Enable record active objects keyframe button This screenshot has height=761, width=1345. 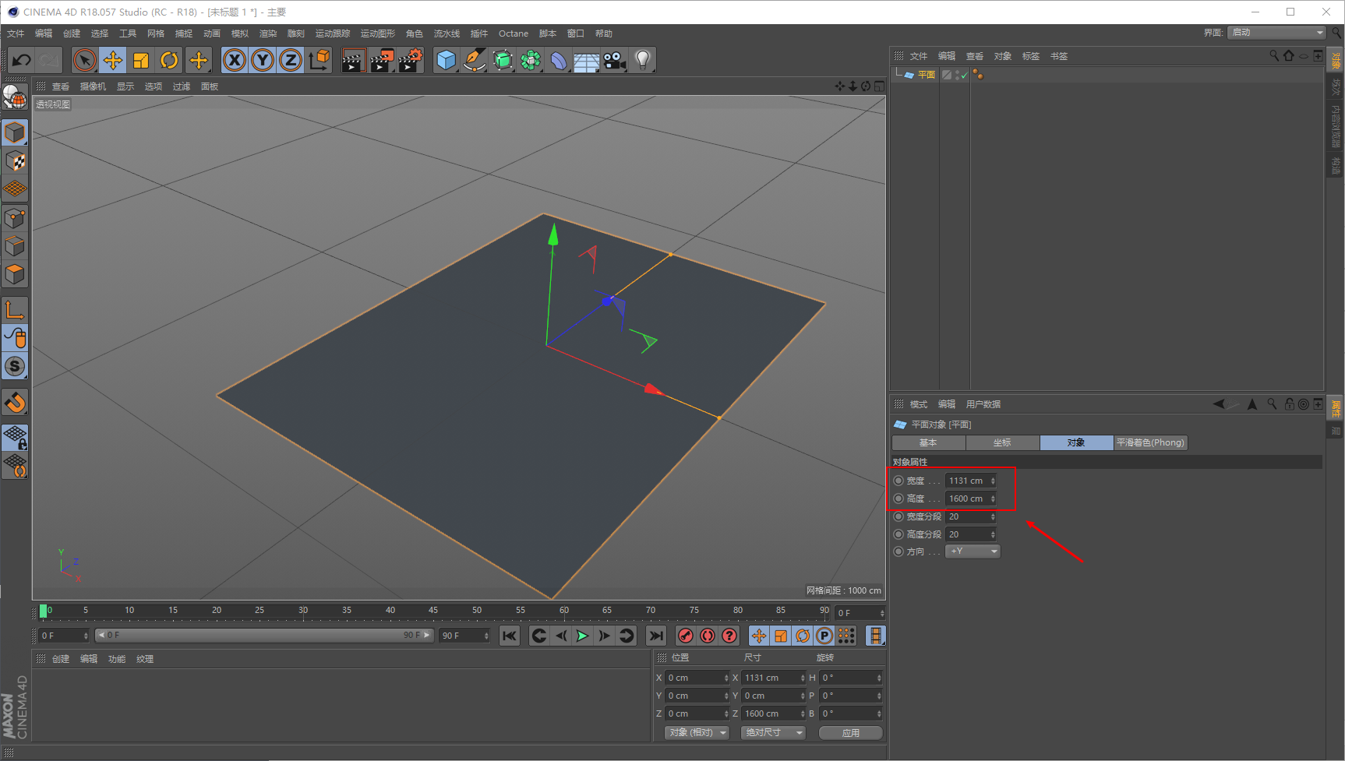[686, 636]
